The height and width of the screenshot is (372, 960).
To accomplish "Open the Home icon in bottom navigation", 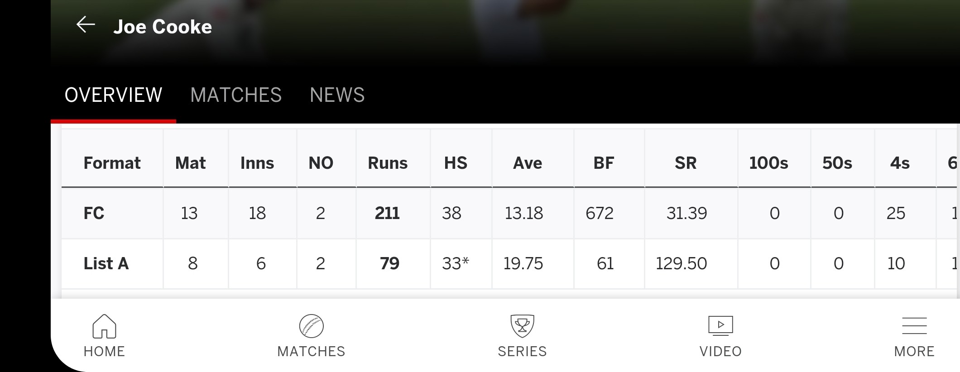I will (x=104, y=326).
